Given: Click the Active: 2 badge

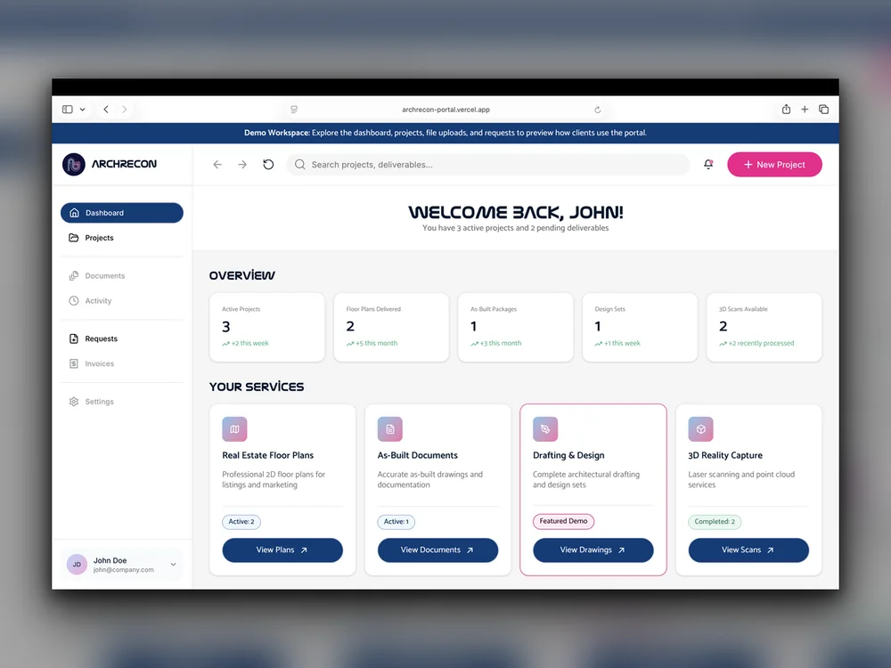Looking at the screenshot, I should coord(241,521).
